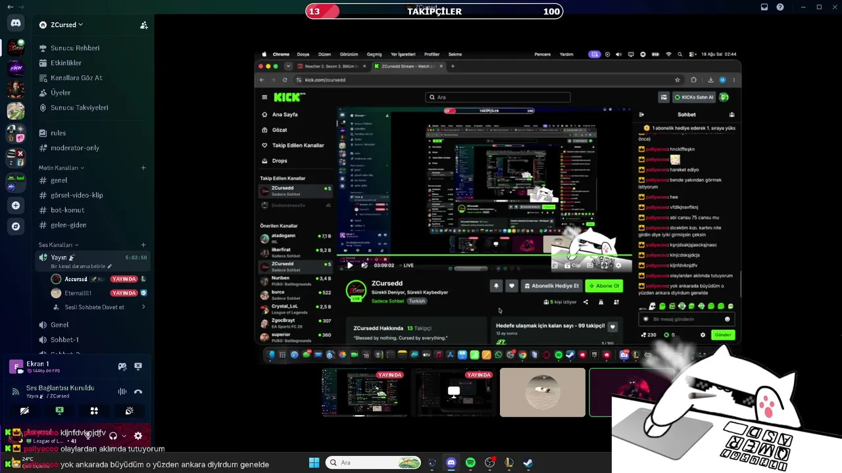The image size is (842, 473).
Task: Click the 'Bir mesaj gönderin' chat input
Action: pyautogui.click(x=685, y=319)
